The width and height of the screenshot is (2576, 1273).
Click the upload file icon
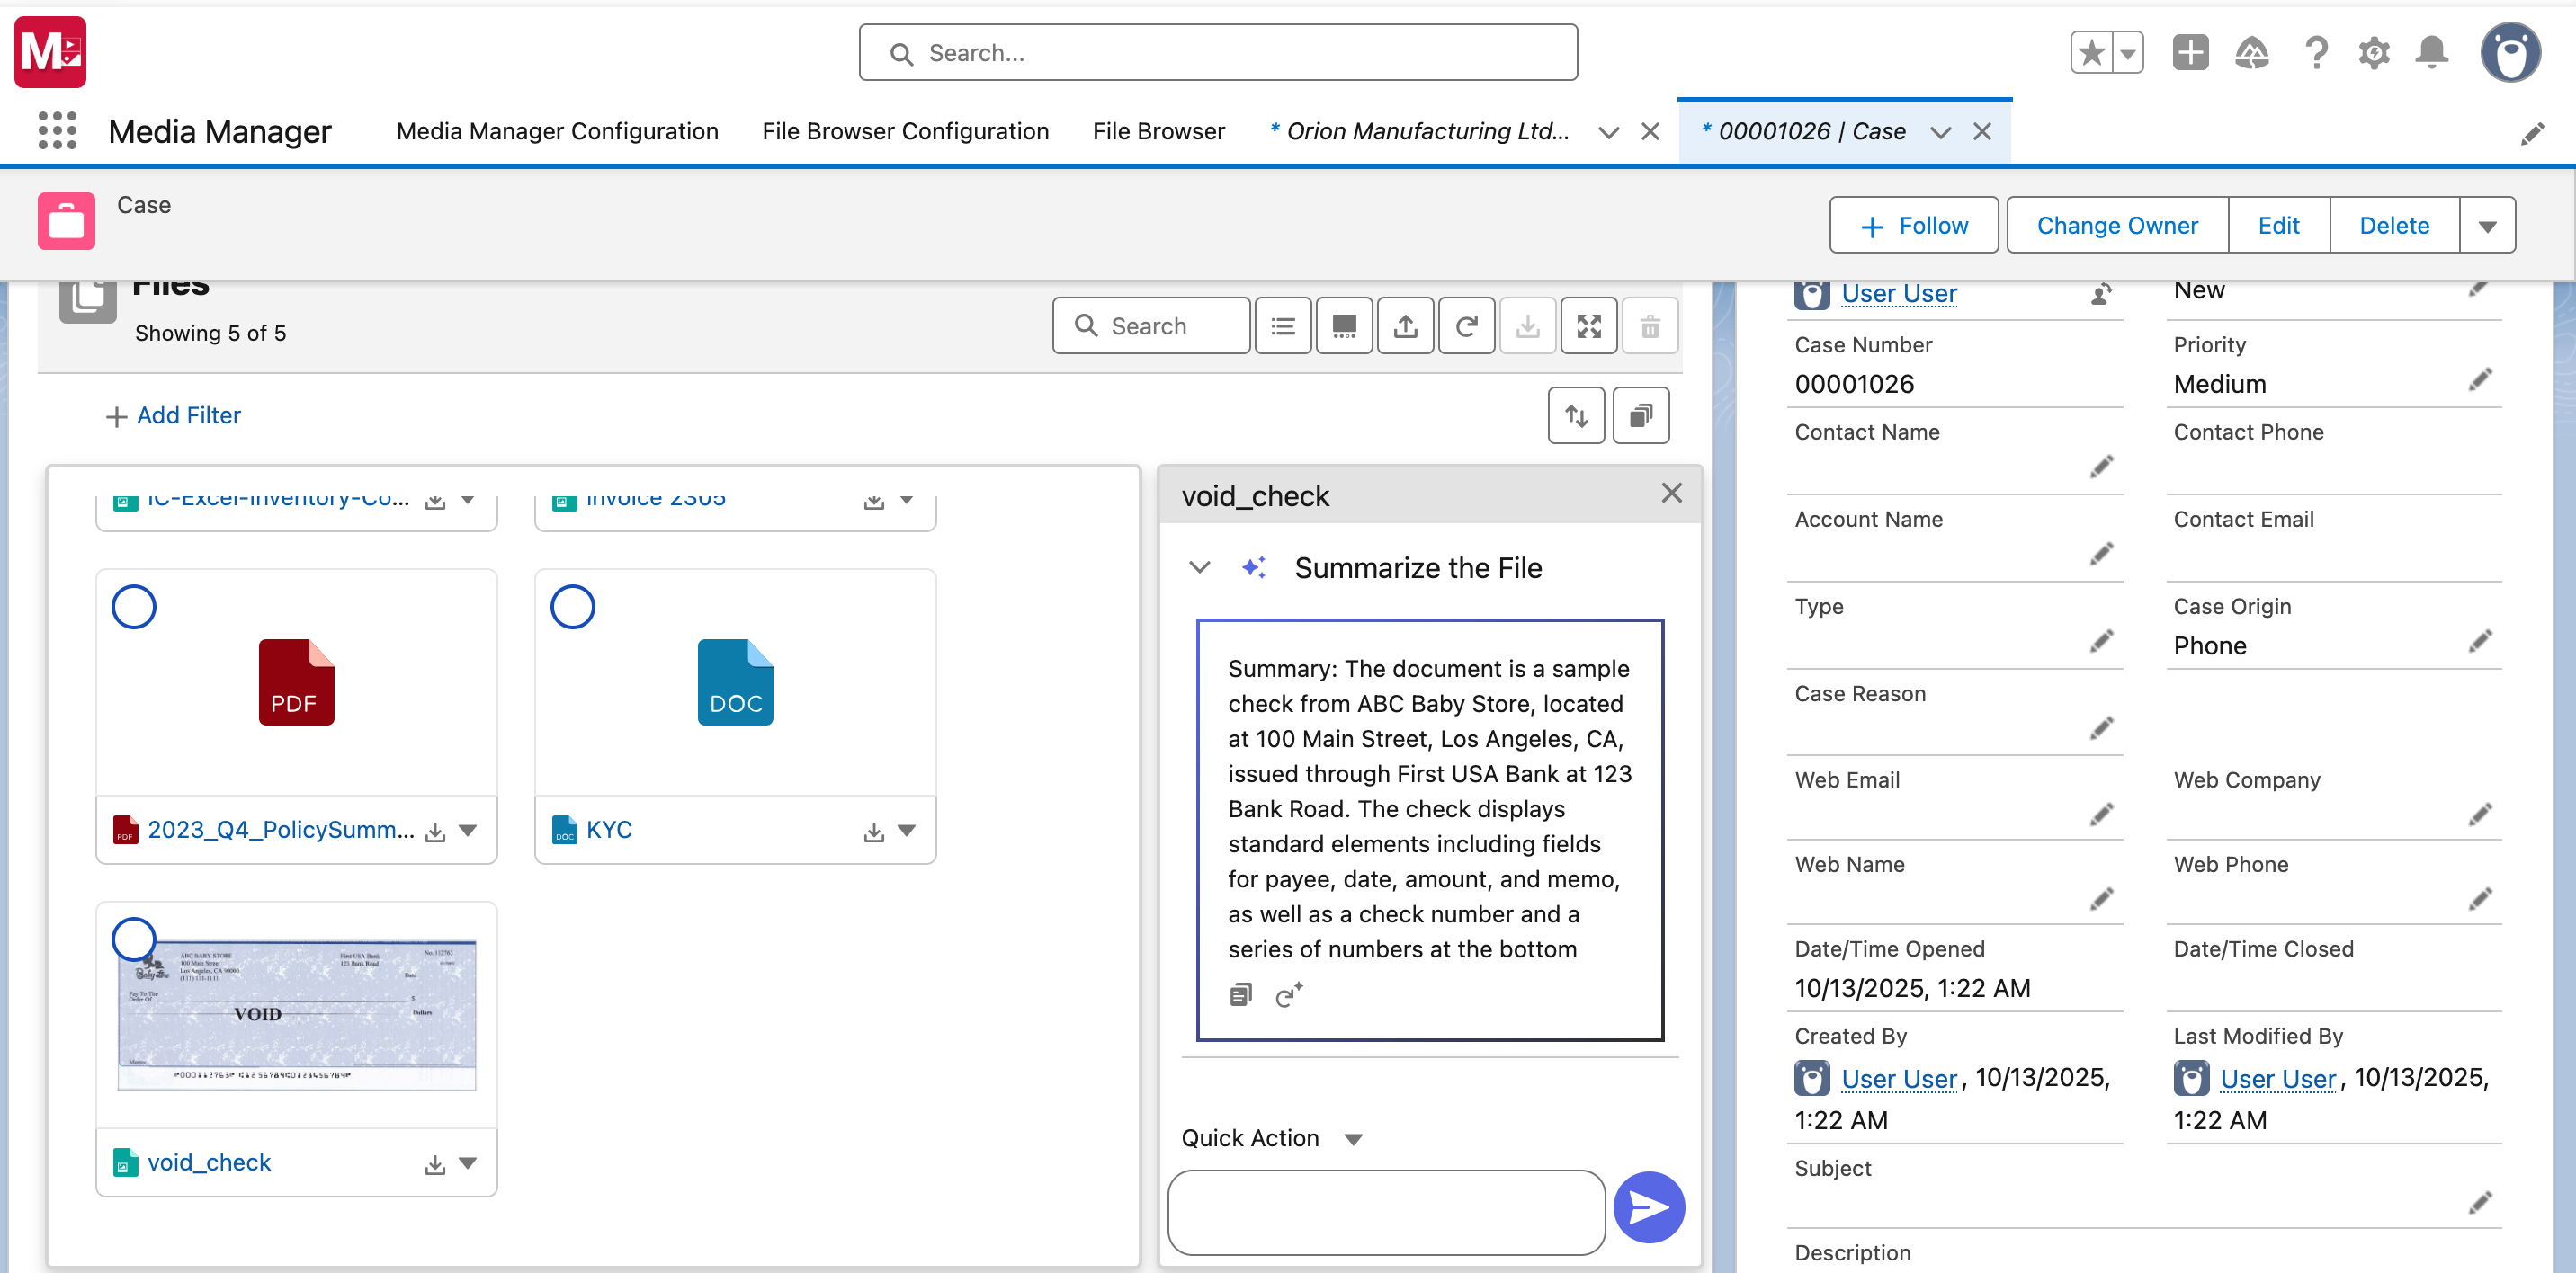(1405, 325)
